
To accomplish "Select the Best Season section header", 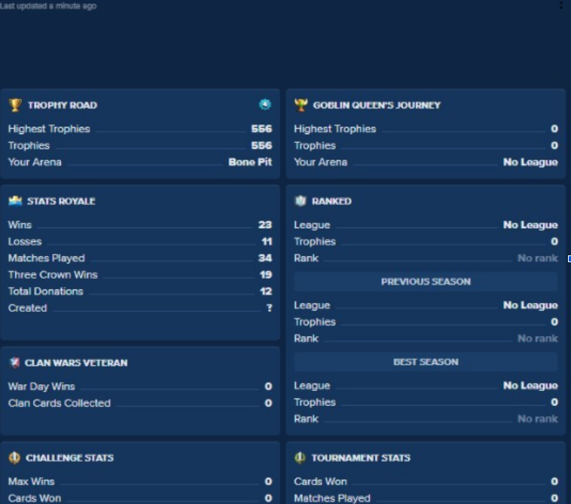I will pyautogui.click(x=426, y=362).
